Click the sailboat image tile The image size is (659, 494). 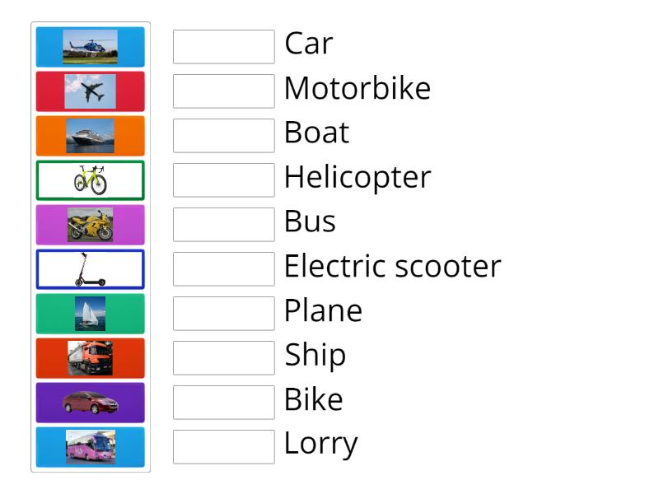point(90,313)
